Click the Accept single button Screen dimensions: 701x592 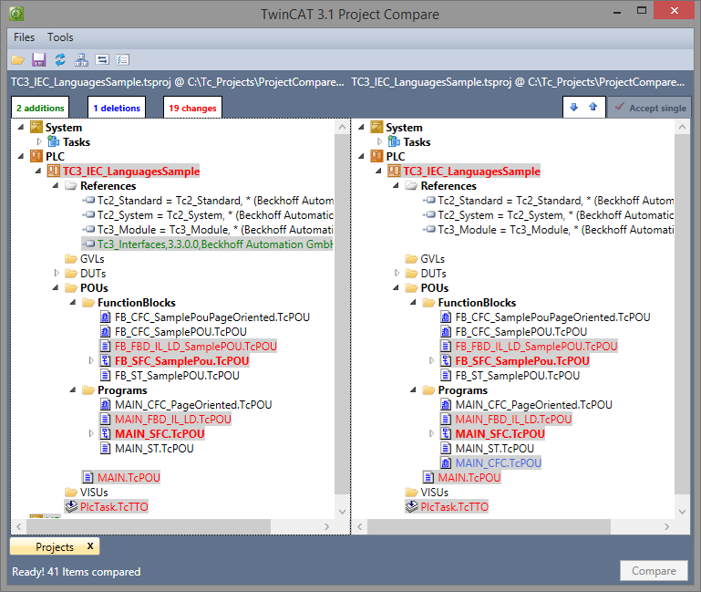tap(650, 108)
